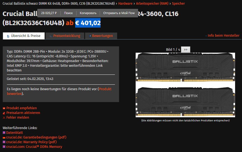This screenshot has width=242, height=152.
Task: Open crucial.de Warranty Policy (pdf)
Action: pos(31,142)
